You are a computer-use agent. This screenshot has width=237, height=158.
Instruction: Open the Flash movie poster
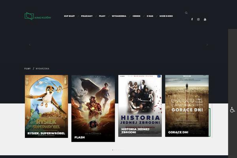tap(93, 108)
